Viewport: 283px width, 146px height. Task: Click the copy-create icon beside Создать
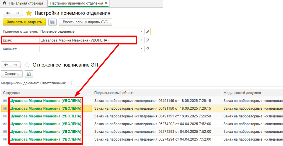click(29, 74)
